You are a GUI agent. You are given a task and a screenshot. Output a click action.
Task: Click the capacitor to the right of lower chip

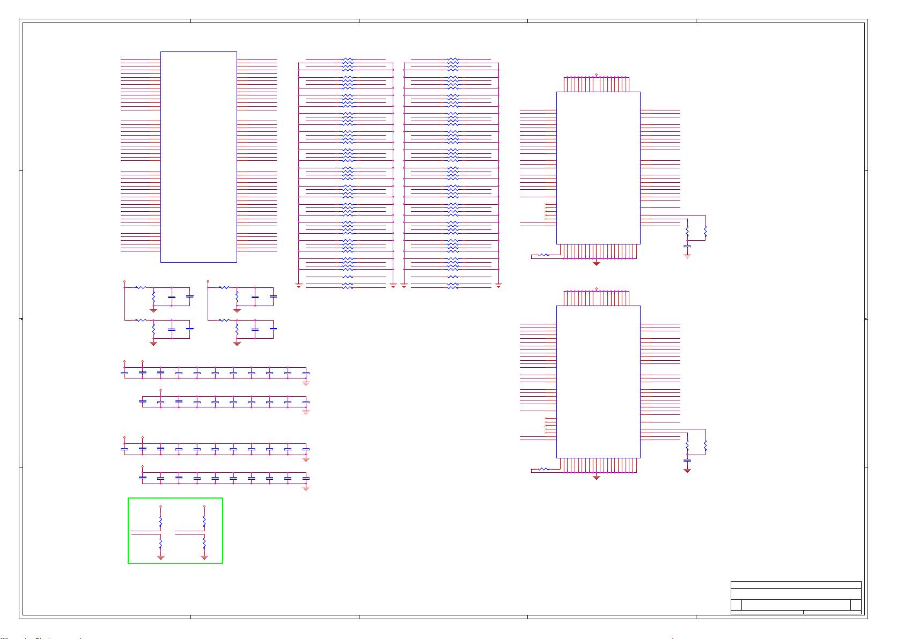pyautogui.click(x=687, y=460)
